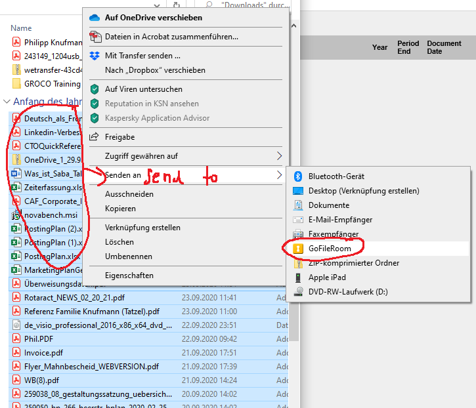
Task: Send to ZIP-komprimierter Ordner
Action: tap(378, 263)
